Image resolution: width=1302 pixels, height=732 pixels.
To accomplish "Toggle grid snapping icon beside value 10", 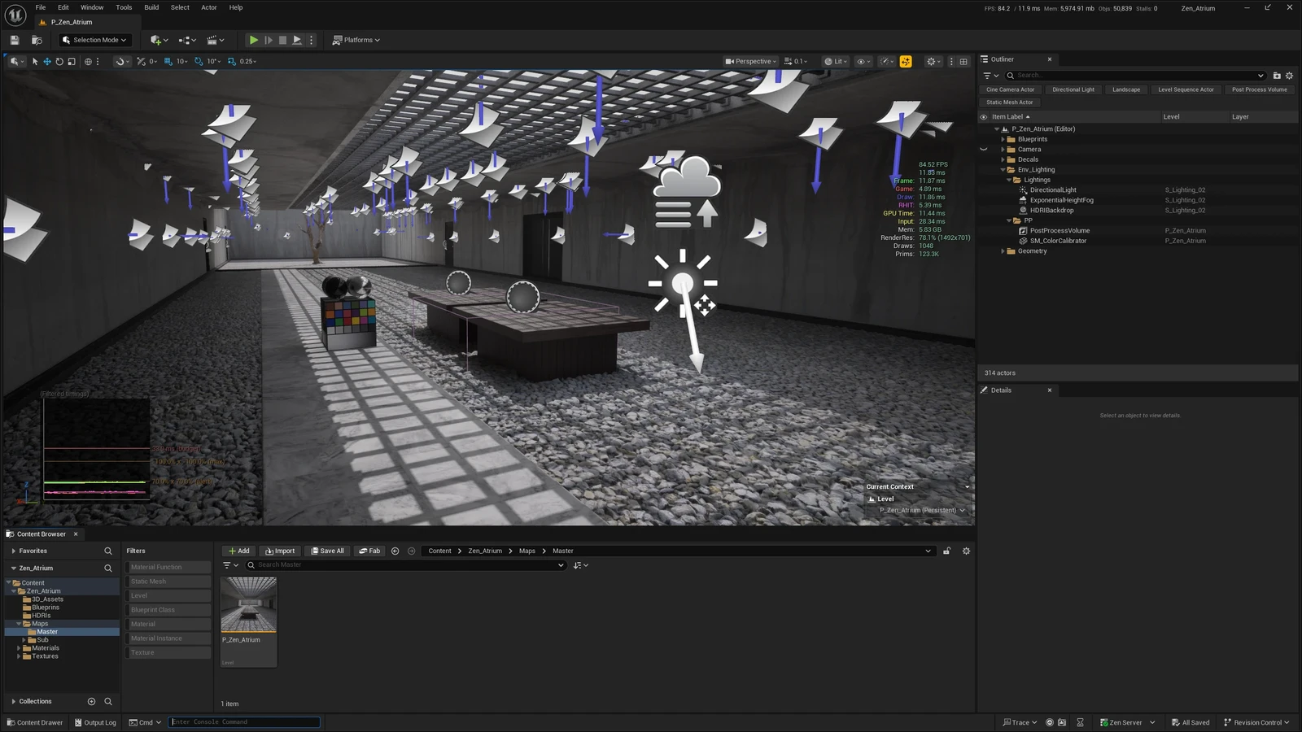I will [168, 61].
